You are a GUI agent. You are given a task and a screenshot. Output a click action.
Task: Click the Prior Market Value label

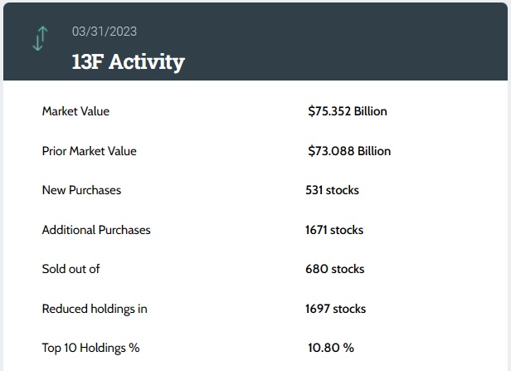coord(89,151)
